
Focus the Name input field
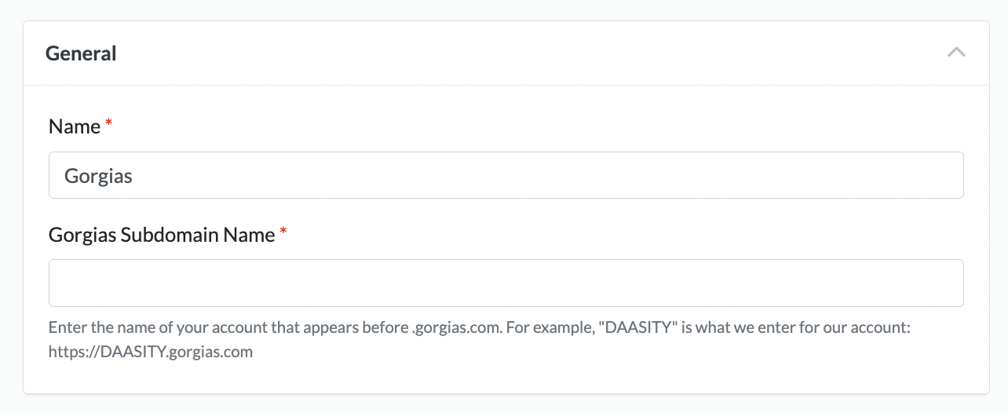[506, 175]
